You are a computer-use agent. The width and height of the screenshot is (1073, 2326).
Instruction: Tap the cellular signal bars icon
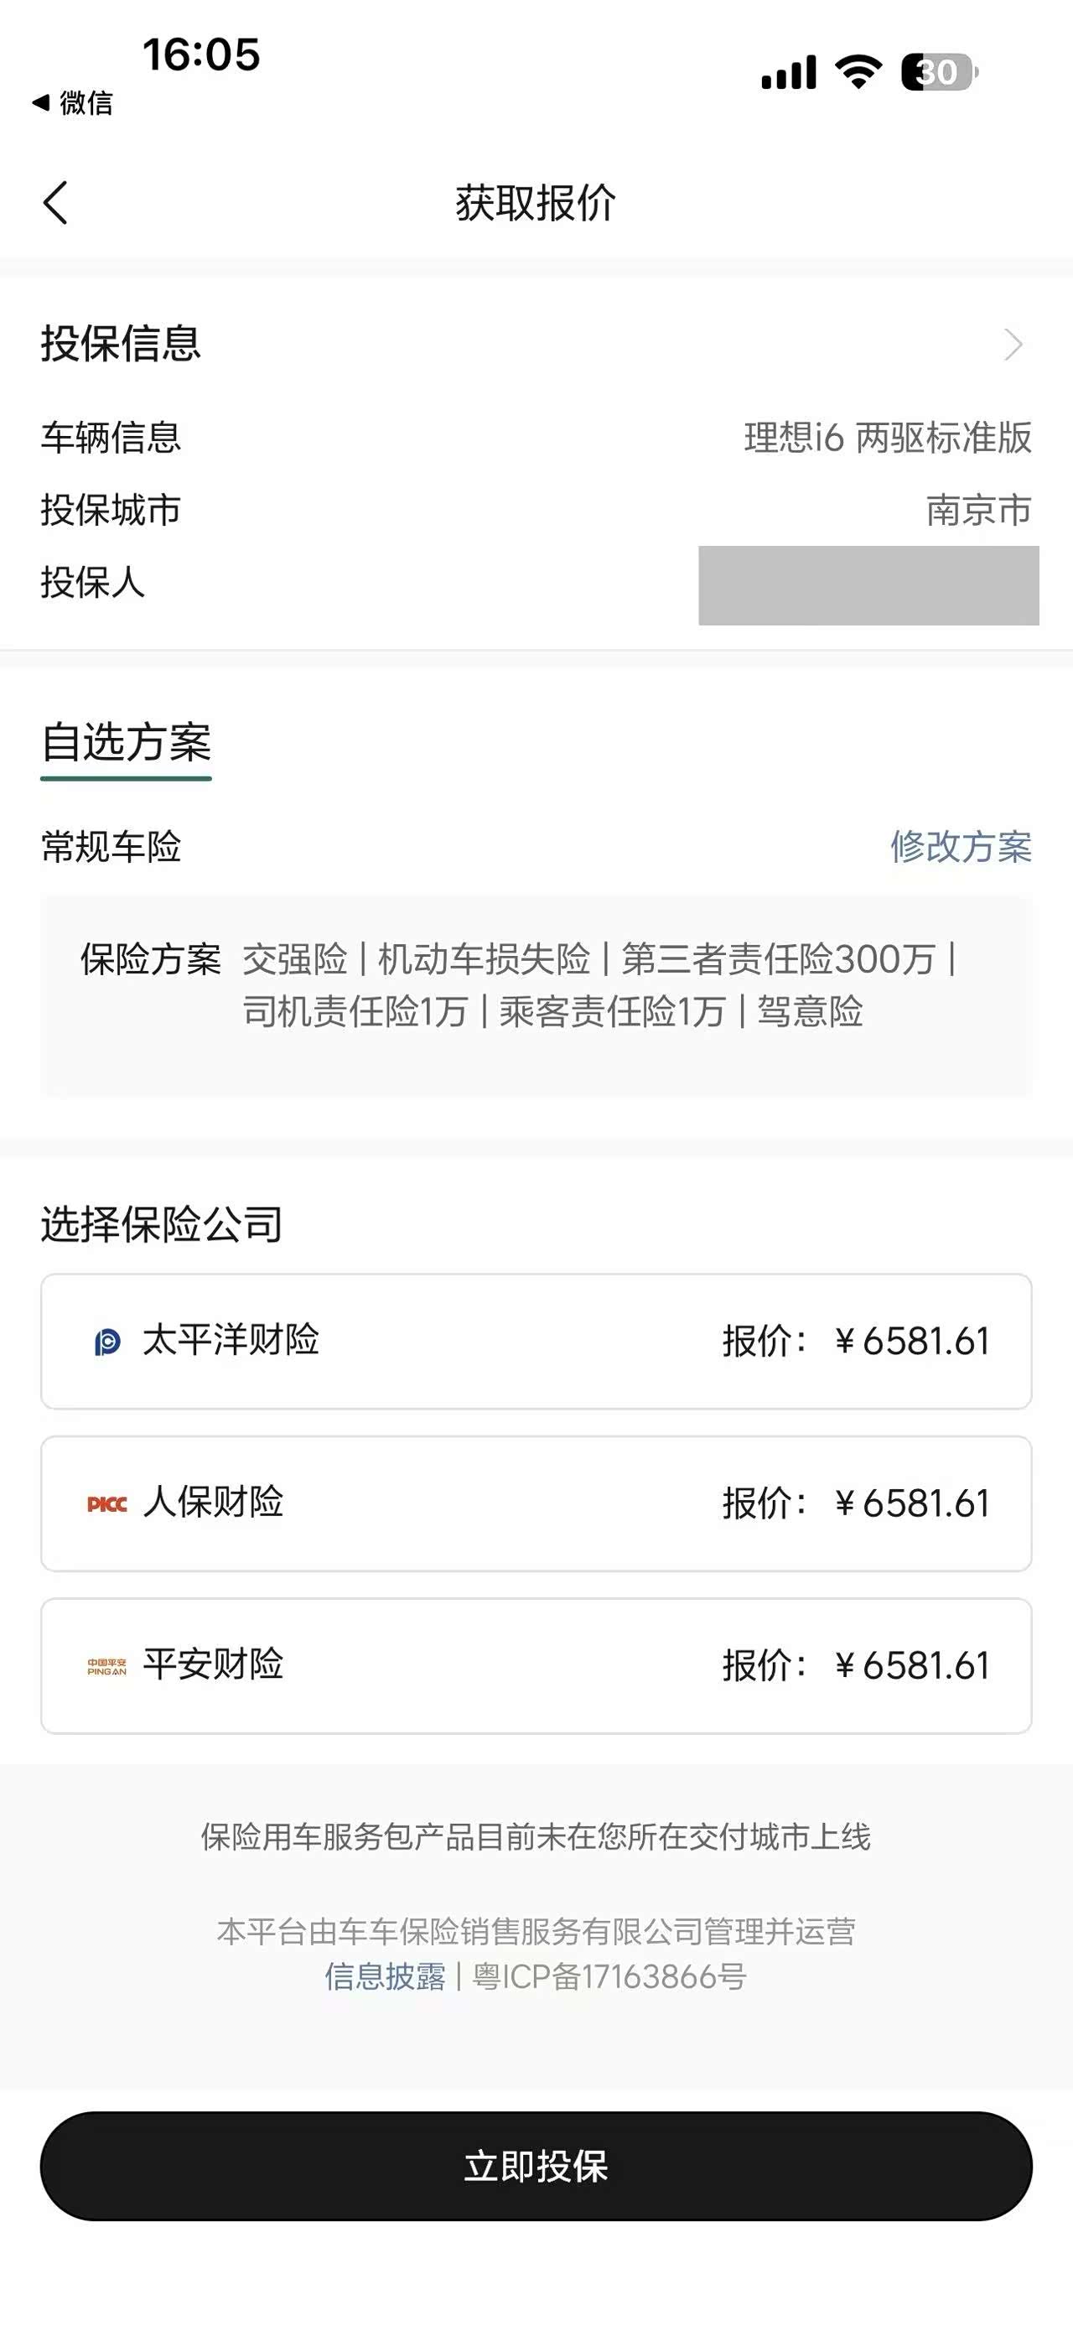click(x=789, y=72)
